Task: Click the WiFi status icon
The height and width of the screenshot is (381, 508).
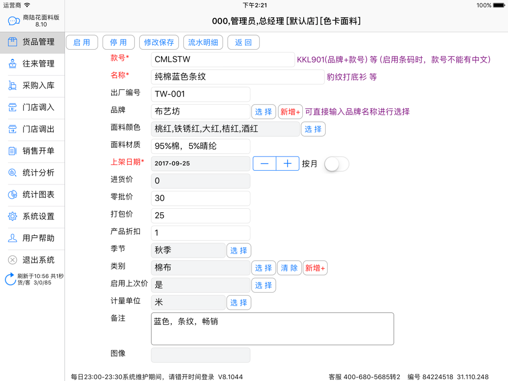Action: (x=27, y=5)
